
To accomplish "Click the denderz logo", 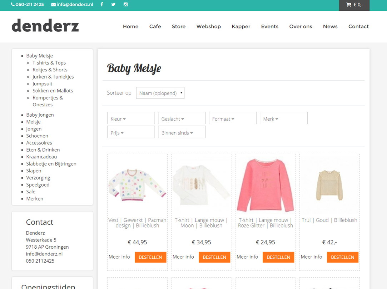I will pos(45,26).
